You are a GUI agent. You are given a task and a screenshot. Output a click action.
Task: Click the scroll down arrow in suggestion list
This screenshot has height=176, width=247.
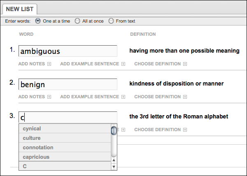114,167
